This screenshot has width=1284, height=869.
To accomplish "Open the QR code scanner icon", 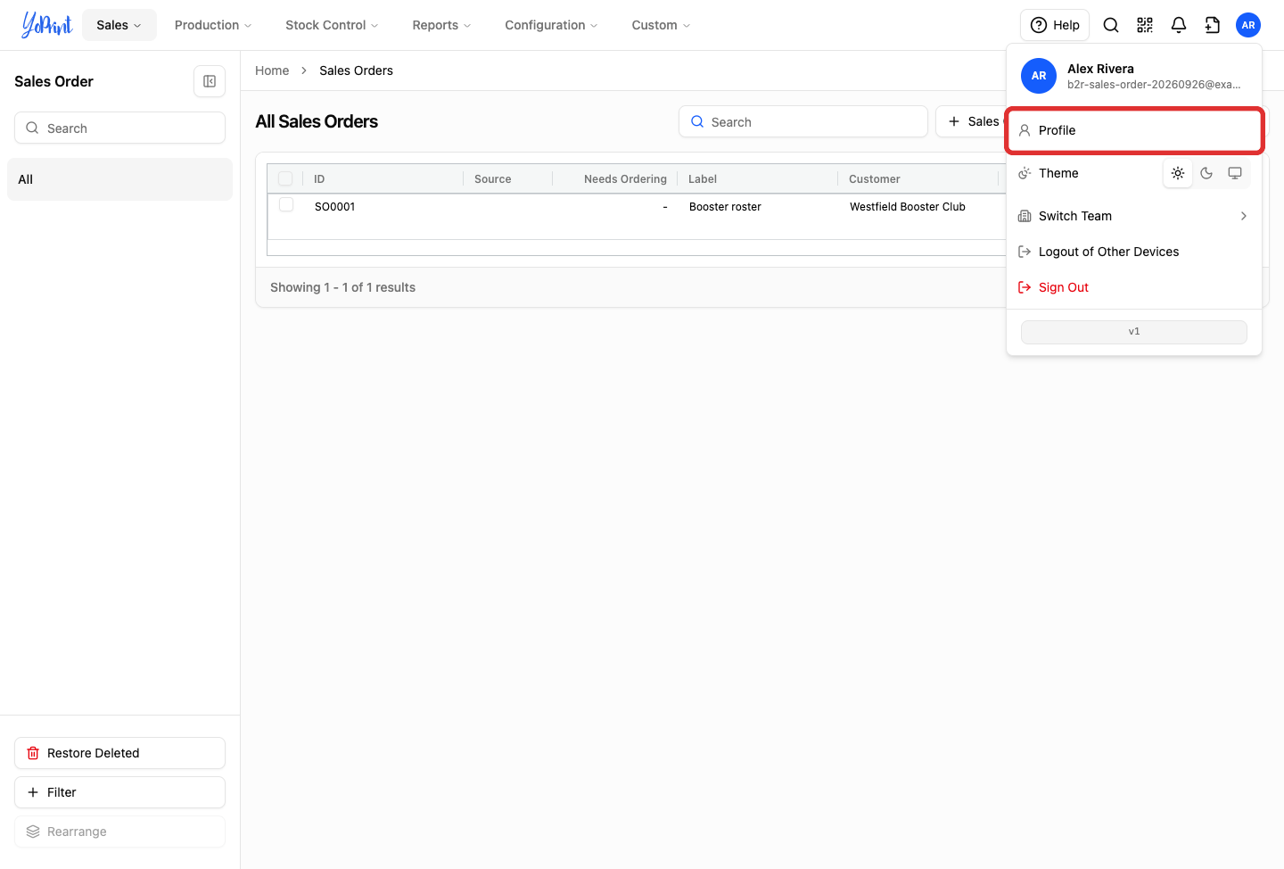I will tap(1145, 25).
